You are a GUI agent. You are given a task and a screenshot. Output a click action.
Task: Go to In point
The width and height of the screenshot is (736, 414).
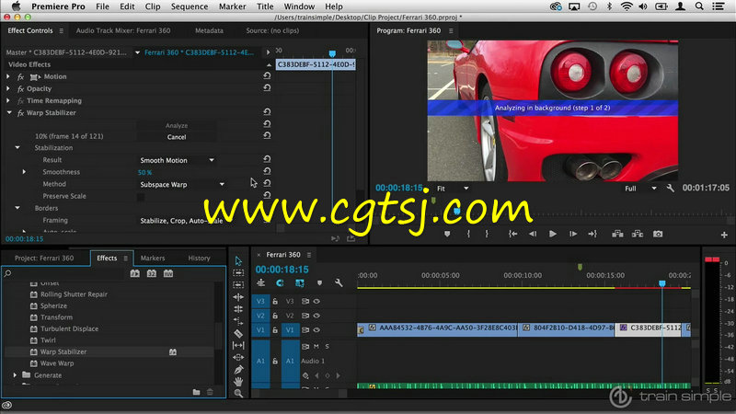(513, 234)
